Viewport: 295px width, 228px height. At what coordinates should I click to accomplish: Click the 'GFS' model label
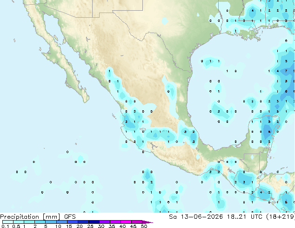[x=70, y=217]
